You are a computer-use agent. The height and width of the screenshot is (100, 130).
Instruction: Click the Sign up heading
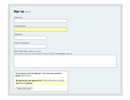click(x=19, y=11)
